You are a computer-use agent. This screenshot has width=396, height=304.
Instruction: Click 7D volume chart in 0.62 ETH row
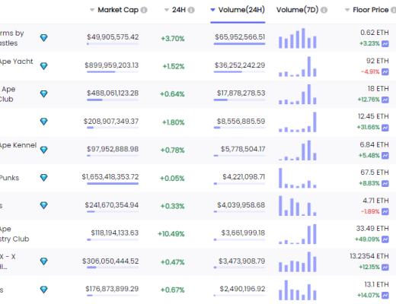click(298, 38)
